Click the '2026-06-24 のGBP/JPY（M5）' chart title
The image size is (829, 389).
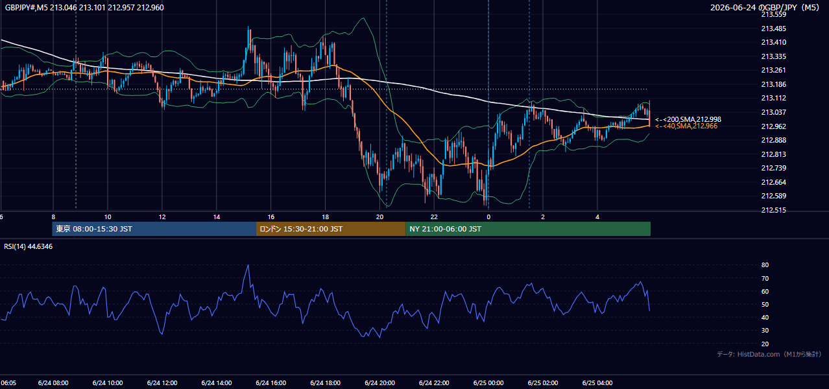point(766,8)
